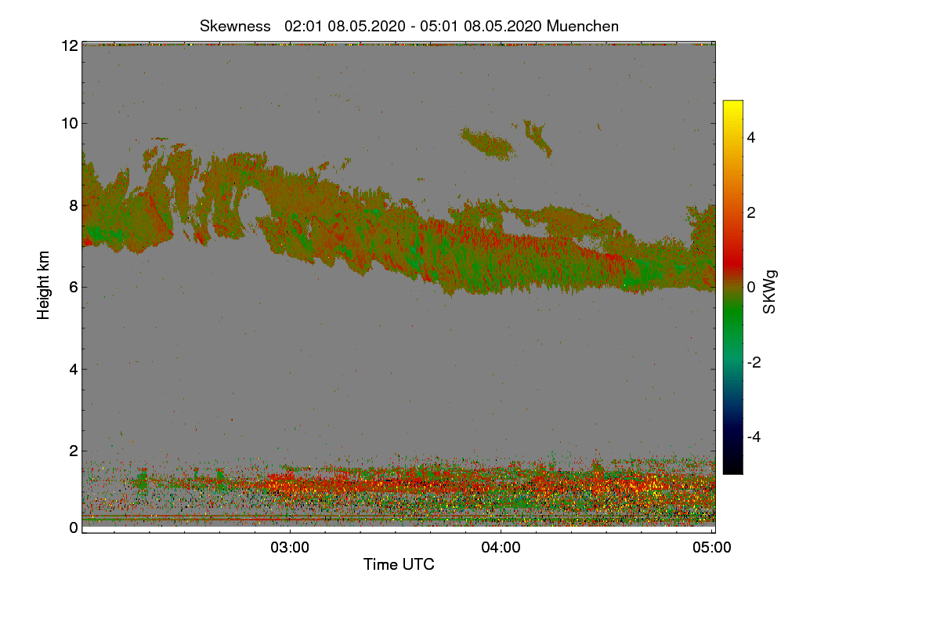Click the colorbar tick label 2
This screenshot has height=627, width=940.
[x=750, y=212]
